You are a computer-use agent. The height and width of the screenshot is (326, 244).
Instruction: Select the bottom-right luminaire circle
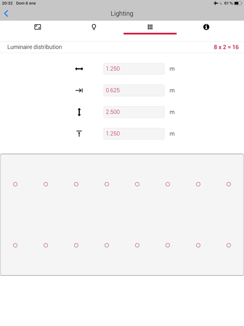click(229, 245)
